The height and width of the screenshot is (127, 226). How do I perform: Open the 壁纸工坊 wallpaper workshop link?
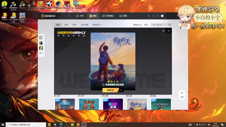137,25
